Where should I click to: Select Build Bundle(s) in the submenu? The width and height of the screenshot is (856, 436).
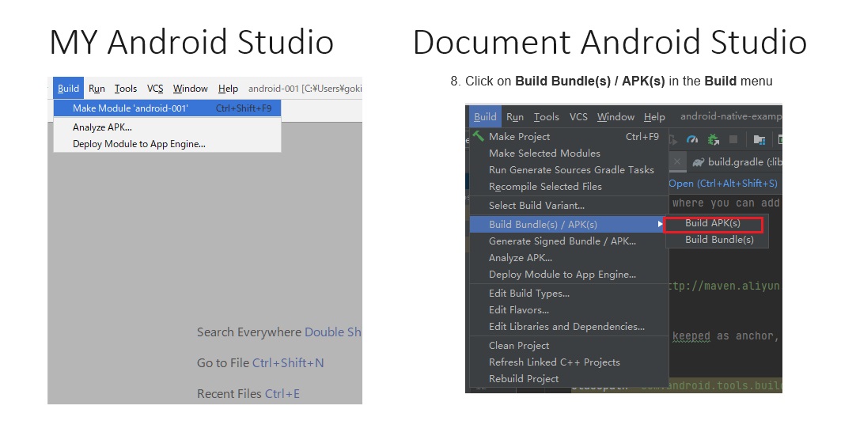point(719,240)
